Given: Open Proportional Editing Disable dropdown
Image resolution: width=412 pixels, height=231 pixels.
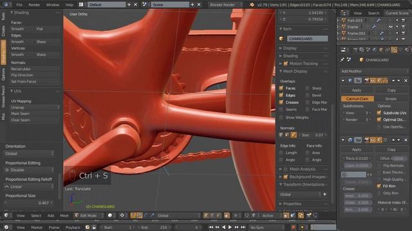Looking at the screenshot, I should click(29, 169).
